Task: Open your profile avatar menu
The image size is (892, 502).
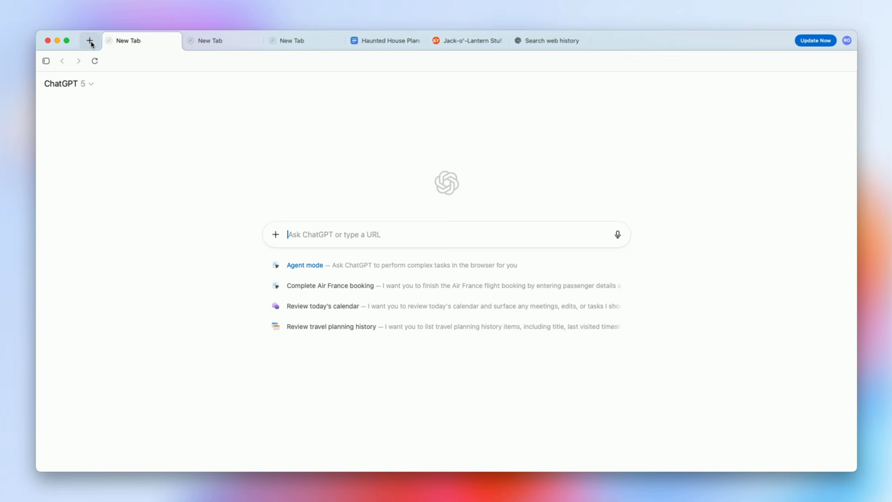Action: [x=847, y=40]
